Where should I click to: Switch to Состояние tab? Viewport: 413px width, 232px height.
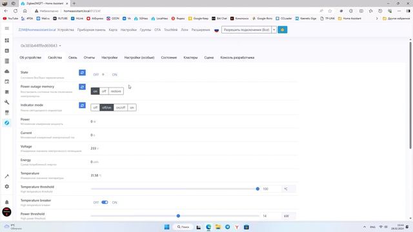coord(169,57)
